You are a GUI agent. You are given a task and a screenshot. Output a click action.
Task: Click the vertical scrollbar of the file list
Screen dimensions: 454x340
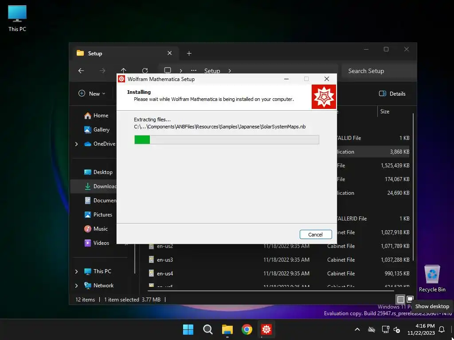(x=413, y=186)
